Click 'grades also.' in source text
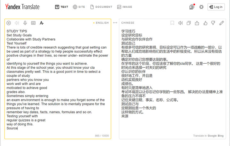Screen dimensions: 230x146 point(16,92)
